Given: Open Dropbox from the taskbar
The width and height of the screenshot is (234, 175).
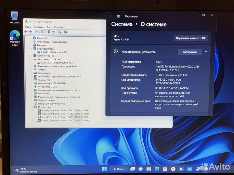Looking at the screenshot, I should (189, 169).
